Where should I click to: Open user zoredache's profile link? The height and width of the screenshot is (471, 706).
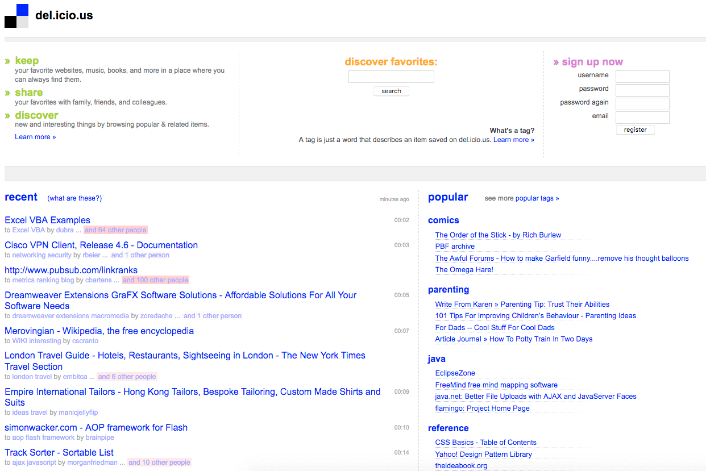point(156,316)
